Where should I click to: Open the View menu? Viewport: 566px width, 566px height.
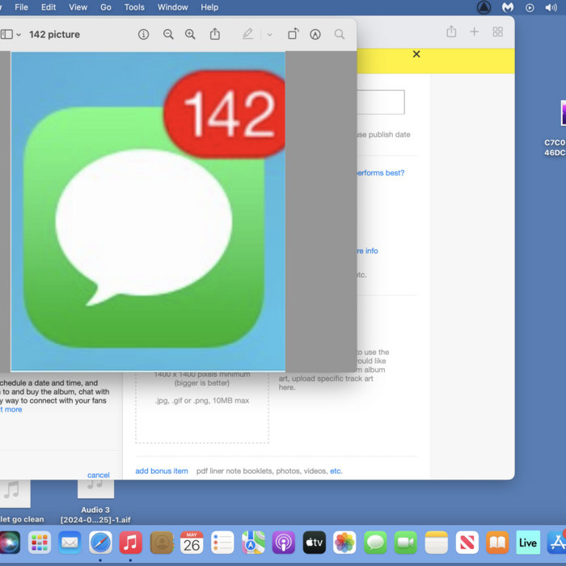(x=78, y=7)
